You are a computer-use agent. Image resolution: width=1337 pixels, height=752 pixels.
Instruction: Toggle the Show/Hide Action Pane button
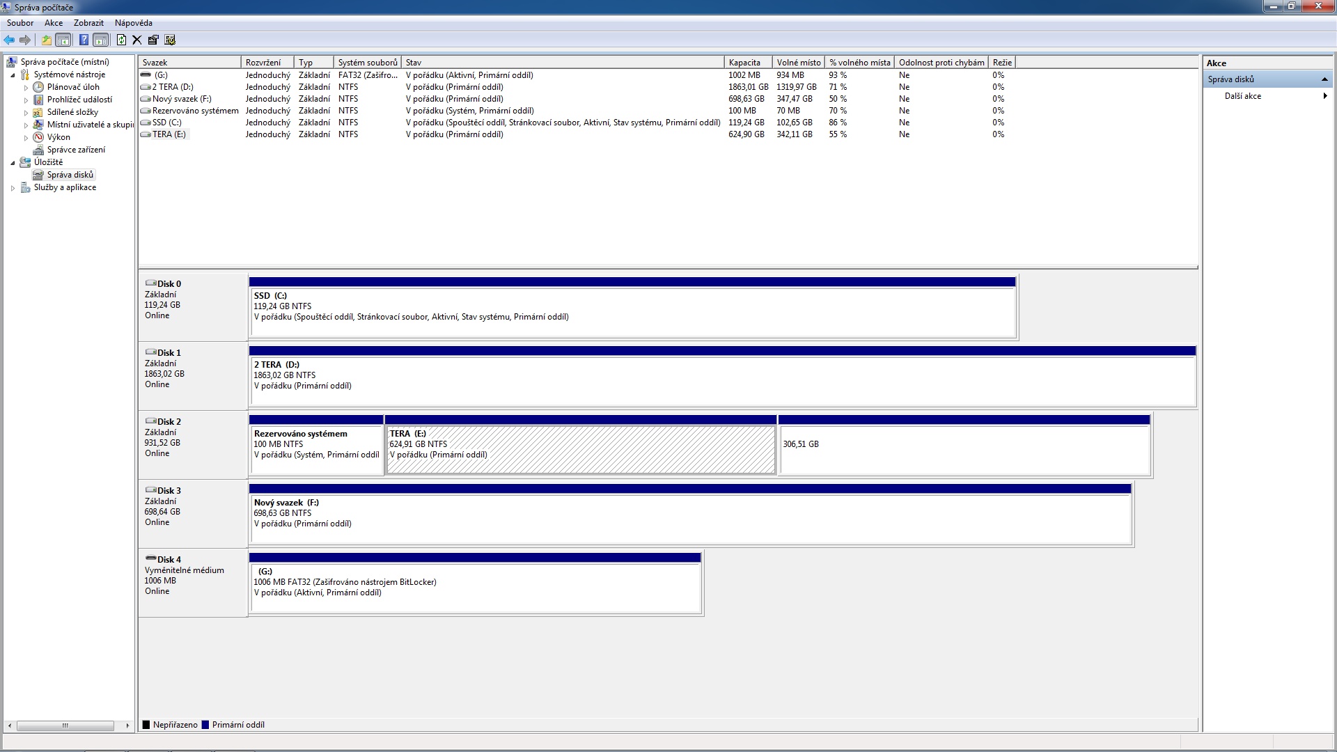[x=101, y=40]
